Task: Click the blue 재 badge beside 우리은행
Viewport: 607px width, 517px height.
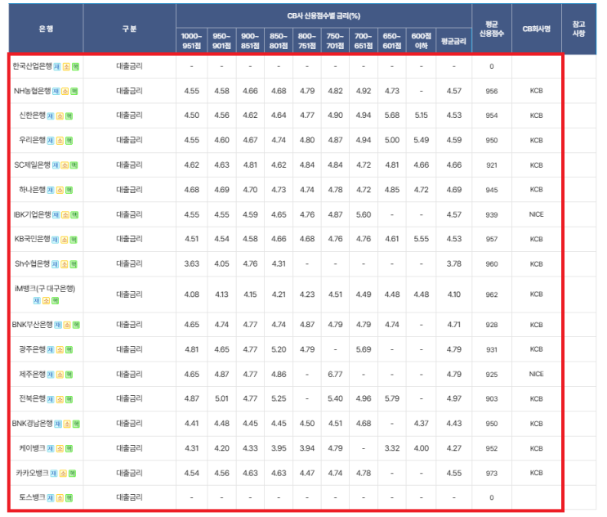Action: pos(51,141)
